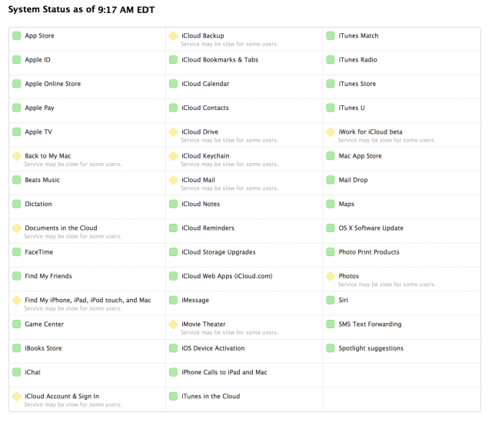The width and height of the screenshot is (492, 429).
Task: Click slow-service note under Back to My Mac
Action: [73, 164]
